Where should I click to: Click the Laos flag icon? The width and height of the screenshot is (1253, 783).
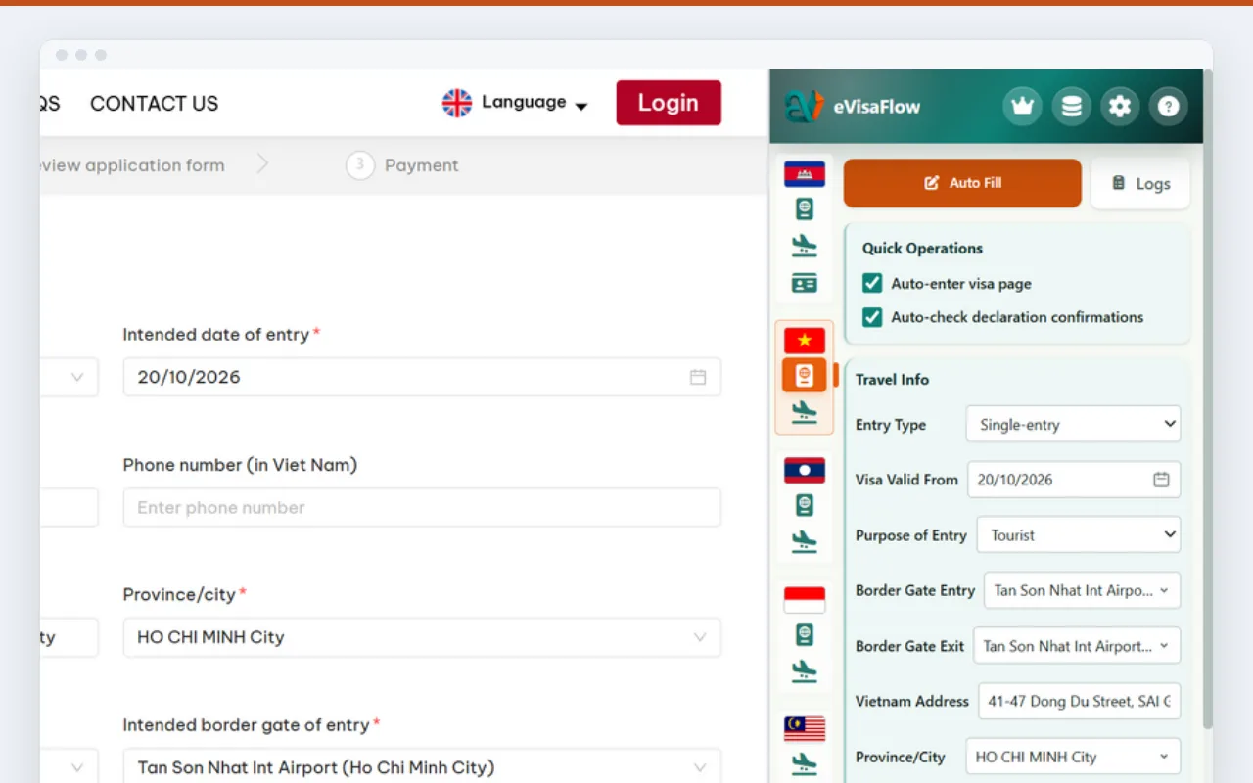[x=805, y=471]
